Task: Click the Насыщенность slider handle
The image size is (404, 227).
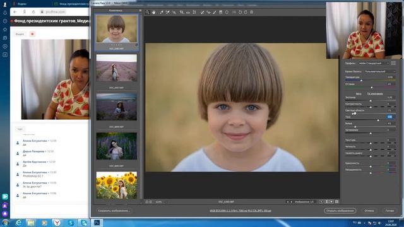Action: click(371, 173)
